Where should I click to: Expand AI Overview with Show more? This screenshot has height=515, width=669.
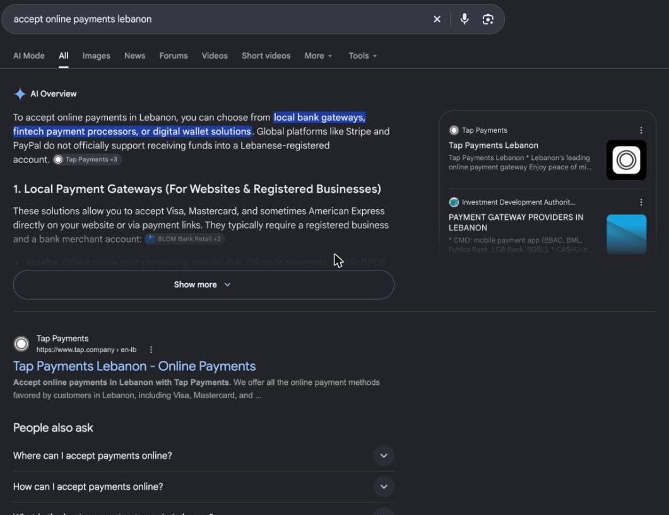click(x=203, y=285)
